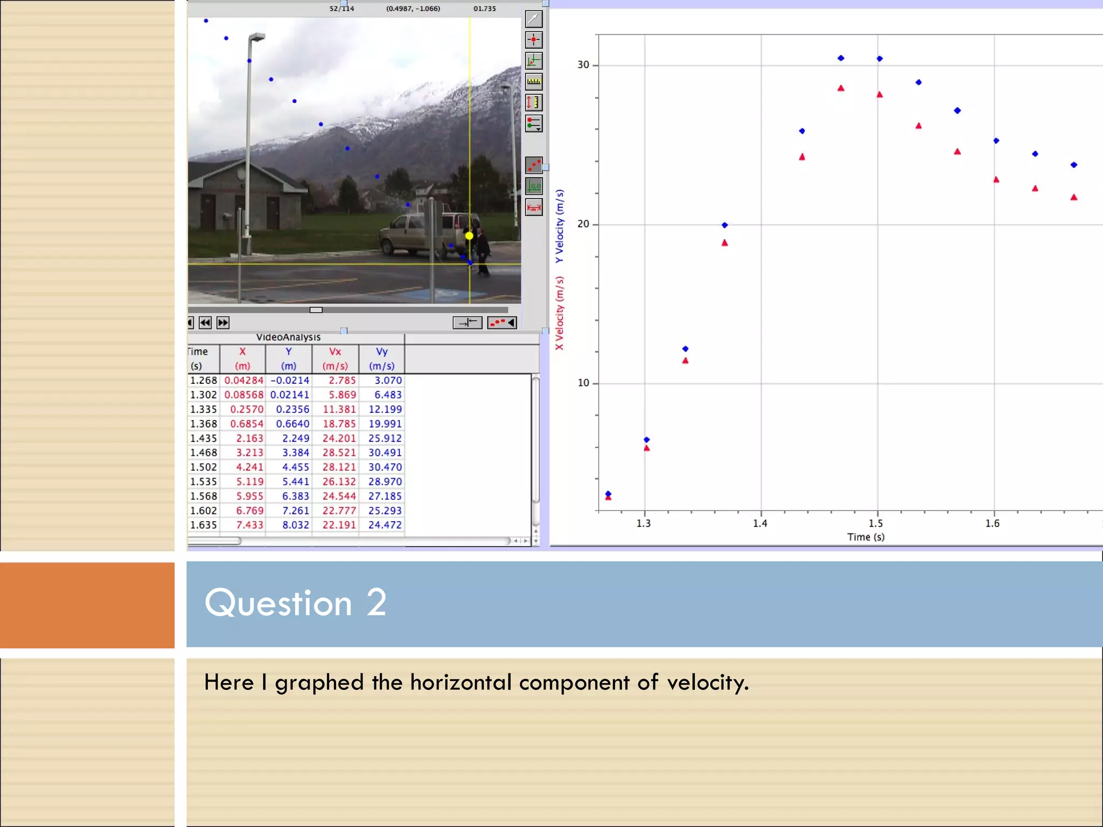
Task: Select the Set Scale ruler tool
Action: [x=533, y=82]
